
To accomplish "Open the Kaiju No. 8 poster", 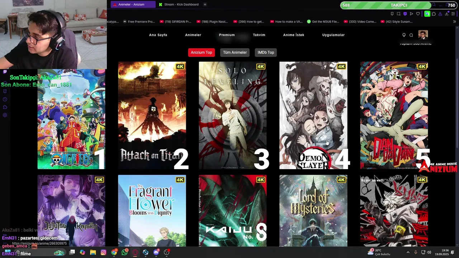I will pos(233,211).
